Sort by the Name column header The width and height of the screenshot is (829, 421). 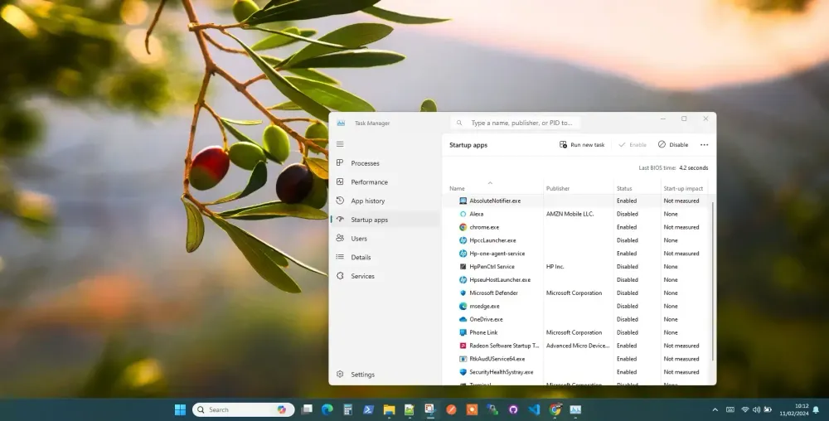pyautogui.click(x=457, y=189)
